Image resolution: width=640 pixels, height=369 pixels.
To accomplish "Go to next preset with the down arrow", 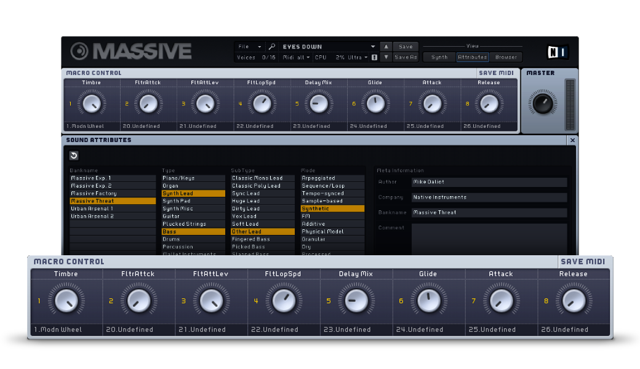I will [x=386, y=57].
